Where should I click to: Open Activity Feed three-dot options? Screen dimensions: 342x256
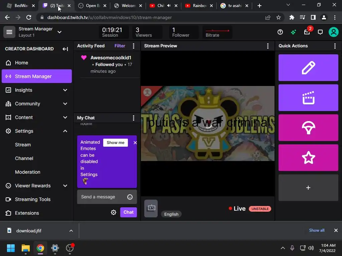coord(134,46)
